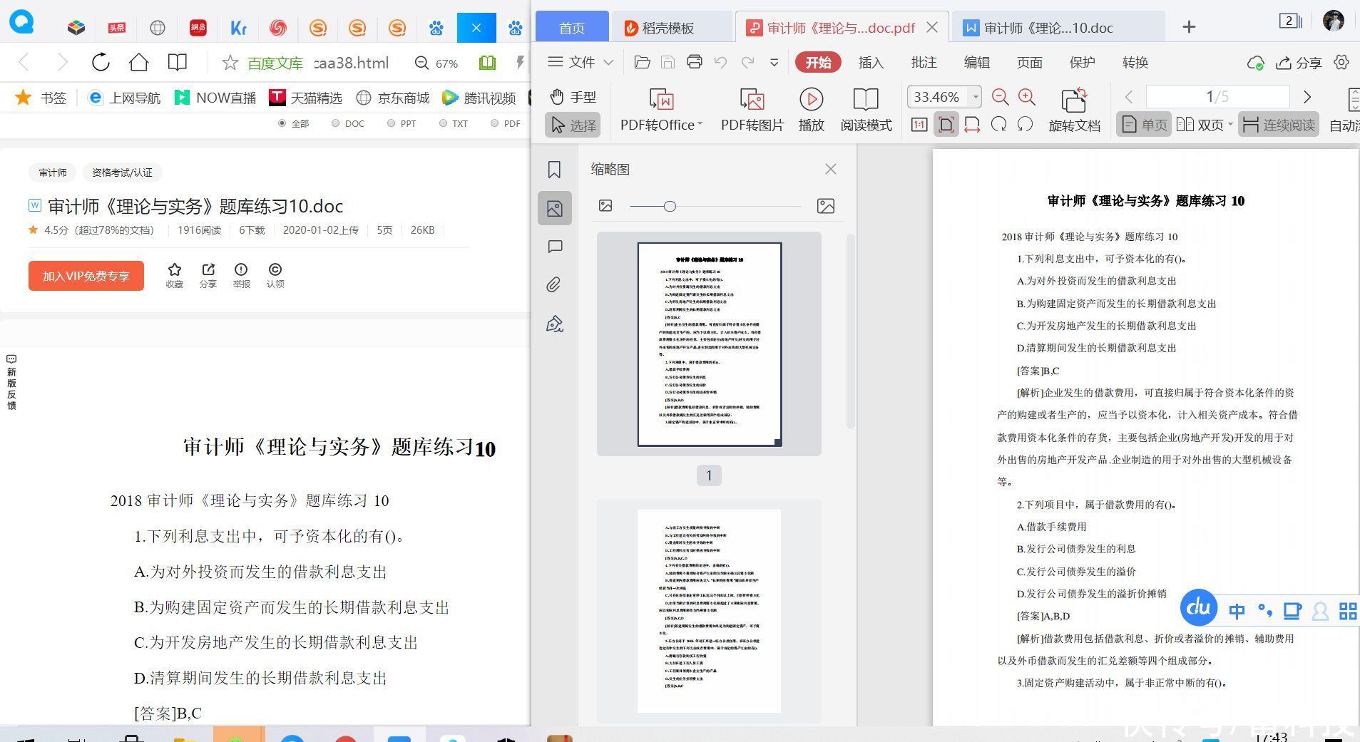Image resolution: width=1360 pixels, height=742 pixels.
Task: Rotate document (旋转文档)
Action: coord(1074,110)
